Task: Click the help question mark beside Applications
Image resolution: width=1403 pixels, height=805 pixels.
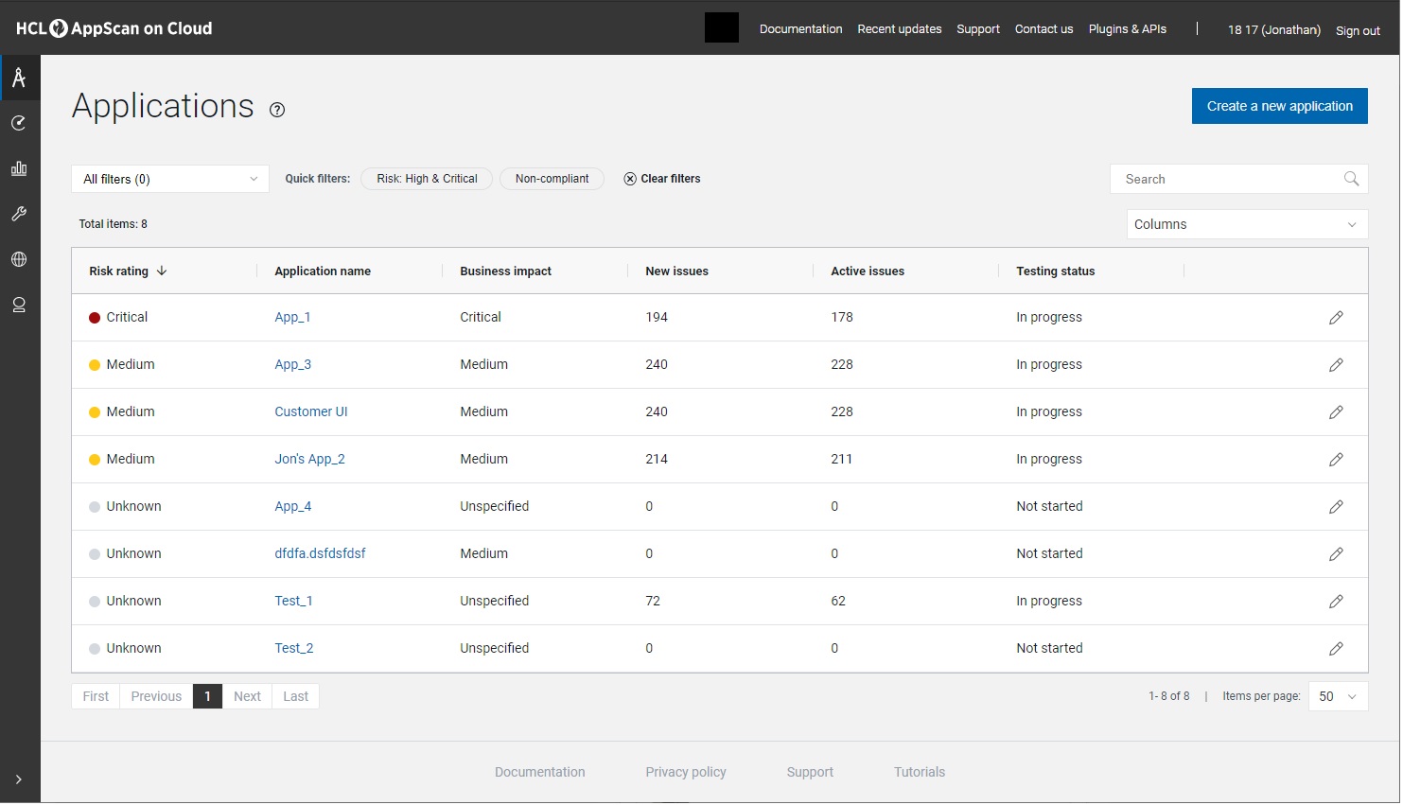Action: click(x=277, y=110)
